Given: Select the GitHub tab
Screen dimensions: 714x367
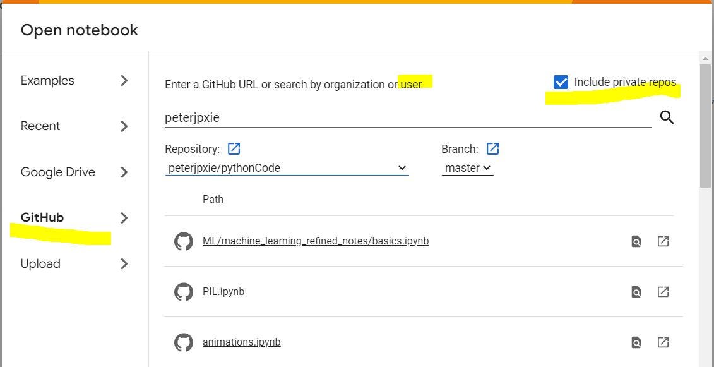Looking at the screenshot, I should point(42,218).
